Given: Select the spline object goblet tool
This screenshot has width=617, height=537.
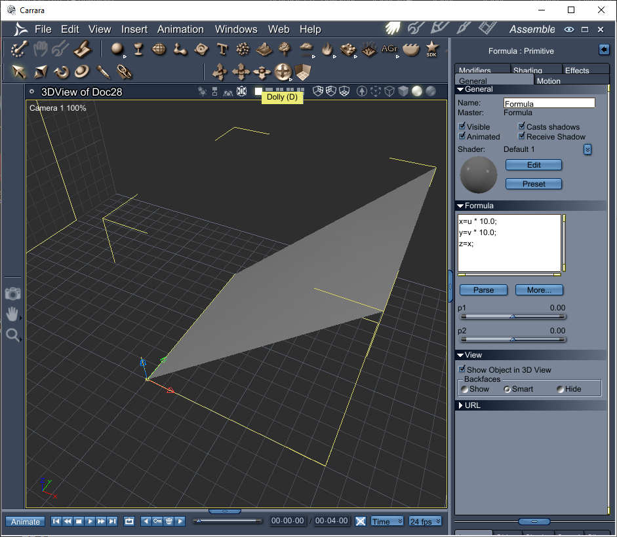Looking at the screenshot, I should [138, 49].
